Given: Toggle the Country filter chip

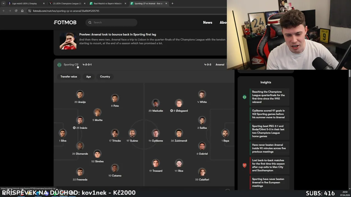Looking at the screenshot, I should pyautogui.click(x=105, y=77).
